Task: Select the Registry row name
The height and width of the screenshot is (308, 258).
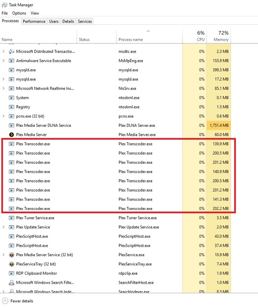Action: 23,107
